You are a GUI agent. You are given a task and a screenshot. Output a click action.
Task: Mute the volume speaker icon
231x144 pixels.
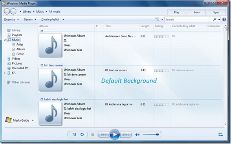tap(137, 135)
